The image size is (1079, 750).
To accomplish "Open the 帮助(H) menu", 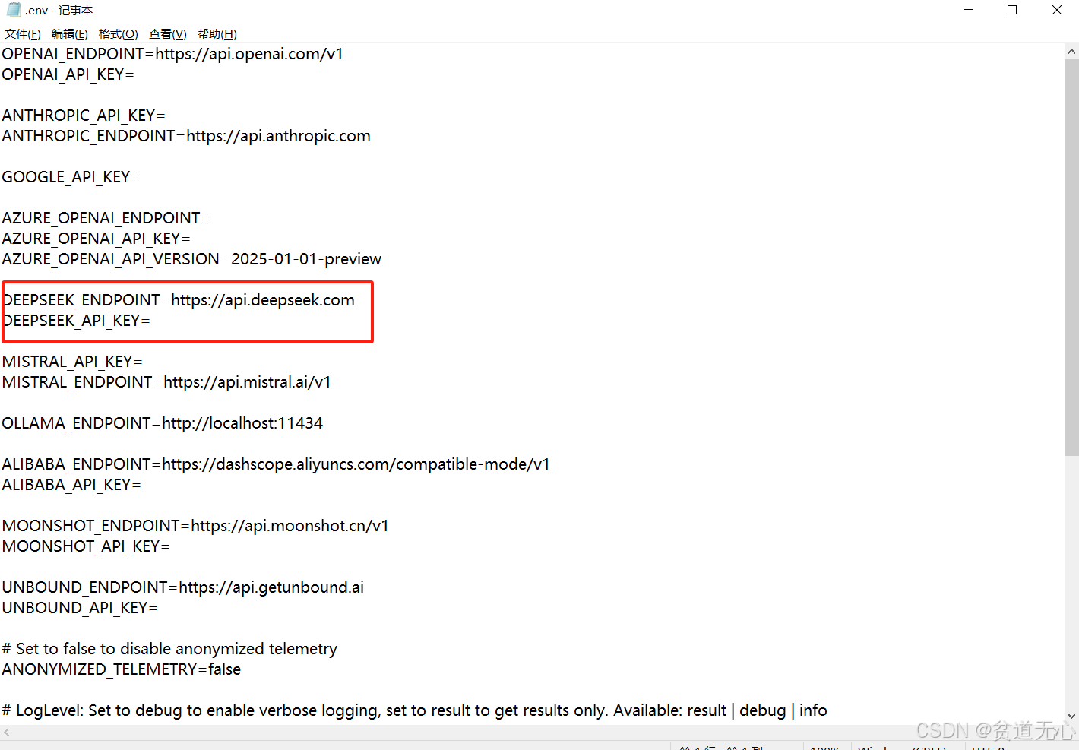I will pos(217,34).
